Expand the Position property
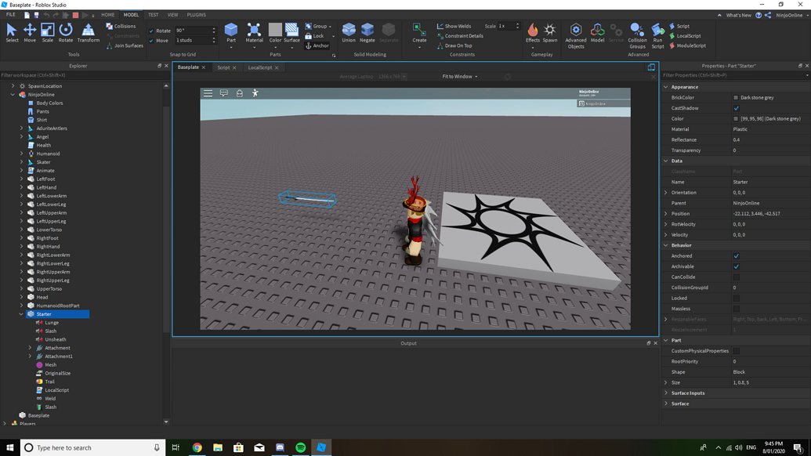 point(666,214)
